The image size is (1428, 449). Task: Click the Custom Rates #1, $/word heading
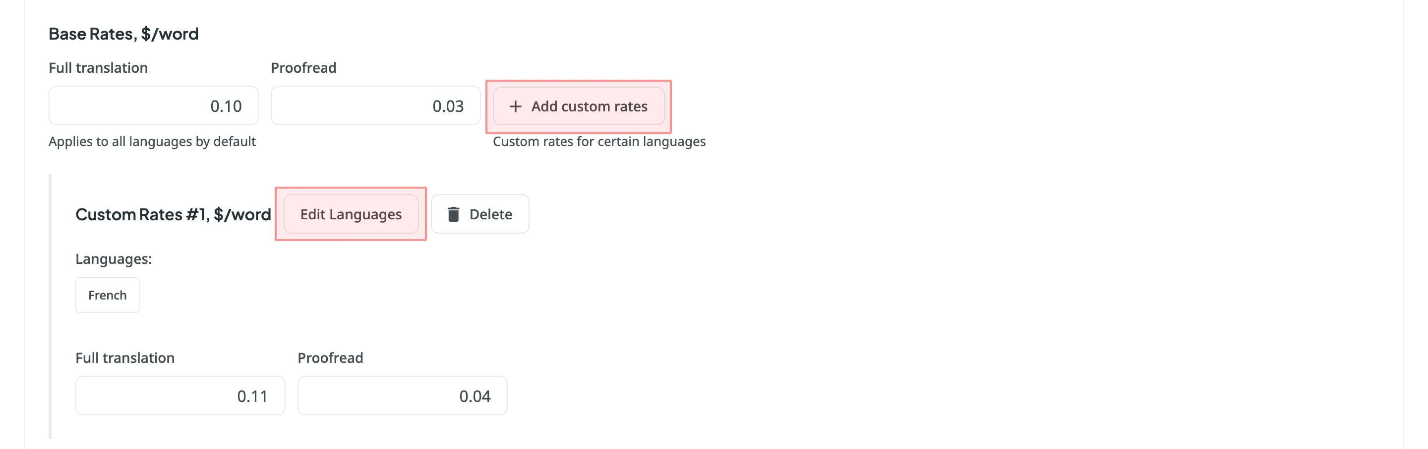click(173, 214)
